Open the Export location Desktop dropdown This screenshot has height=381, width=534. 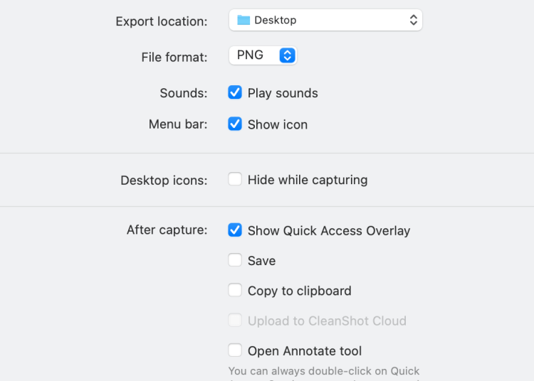pos(325,21)
